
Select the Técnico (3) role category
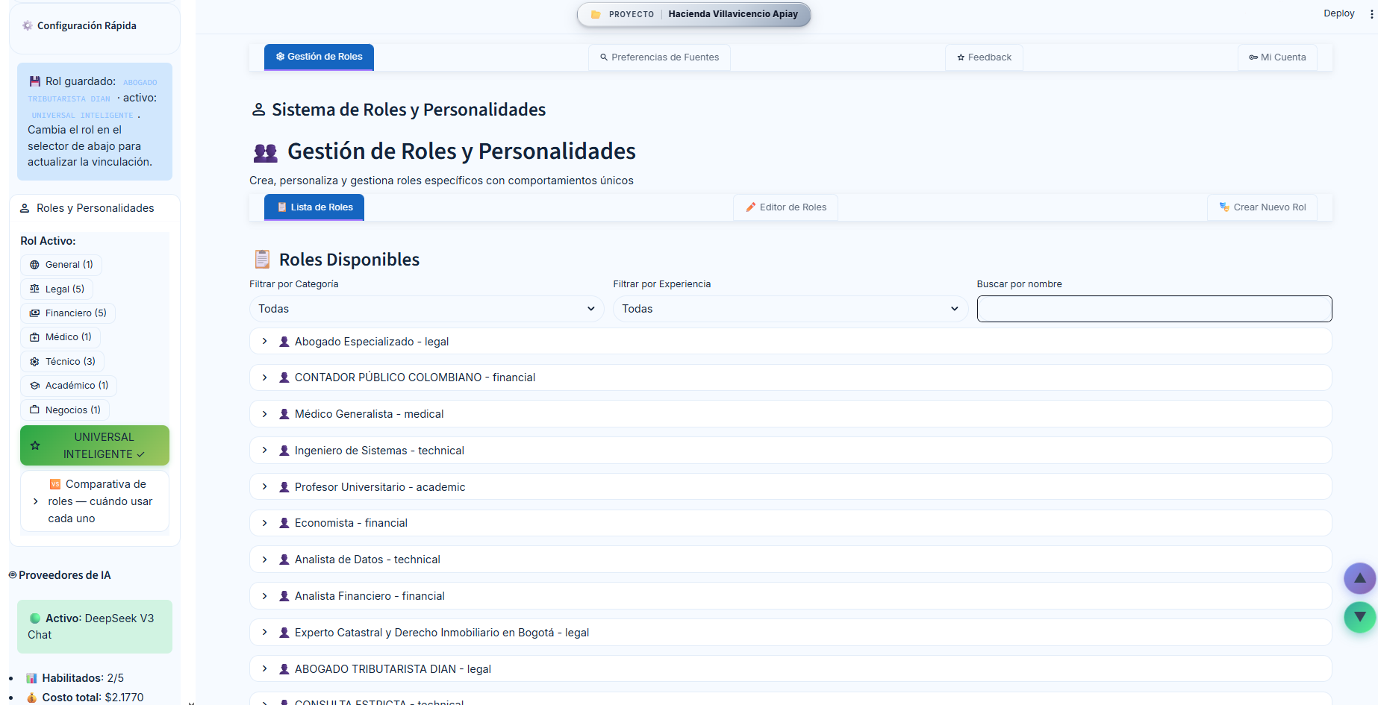[63, 362]
